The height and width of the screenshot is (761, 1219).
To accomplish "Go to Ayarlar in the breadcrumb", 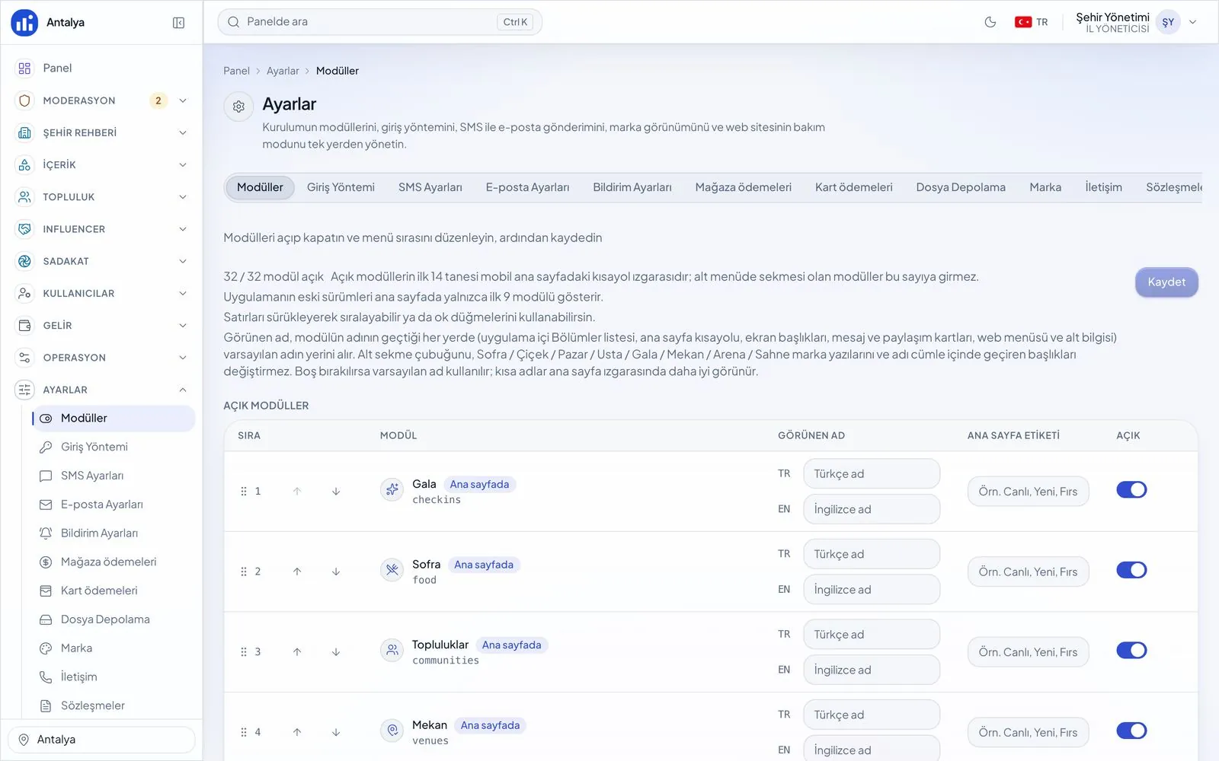I will [x=283, y=71].
